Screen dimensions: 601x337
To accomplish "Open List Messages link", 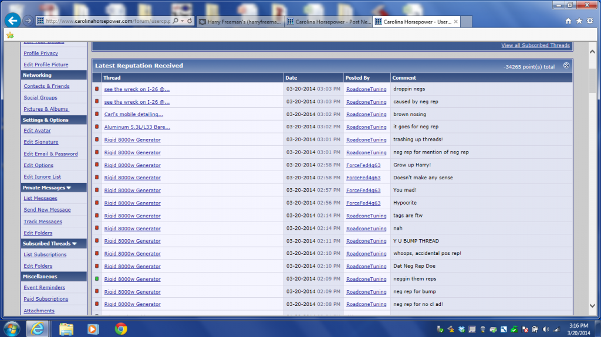I will pos(40,198).
